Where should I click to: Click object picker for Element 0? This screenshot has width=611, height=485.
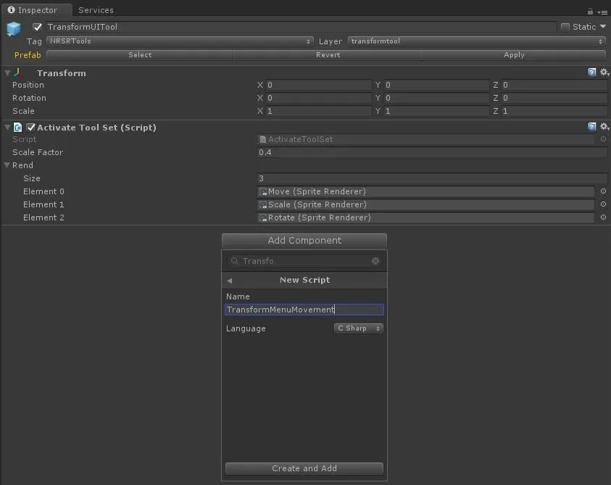[603, 191]
